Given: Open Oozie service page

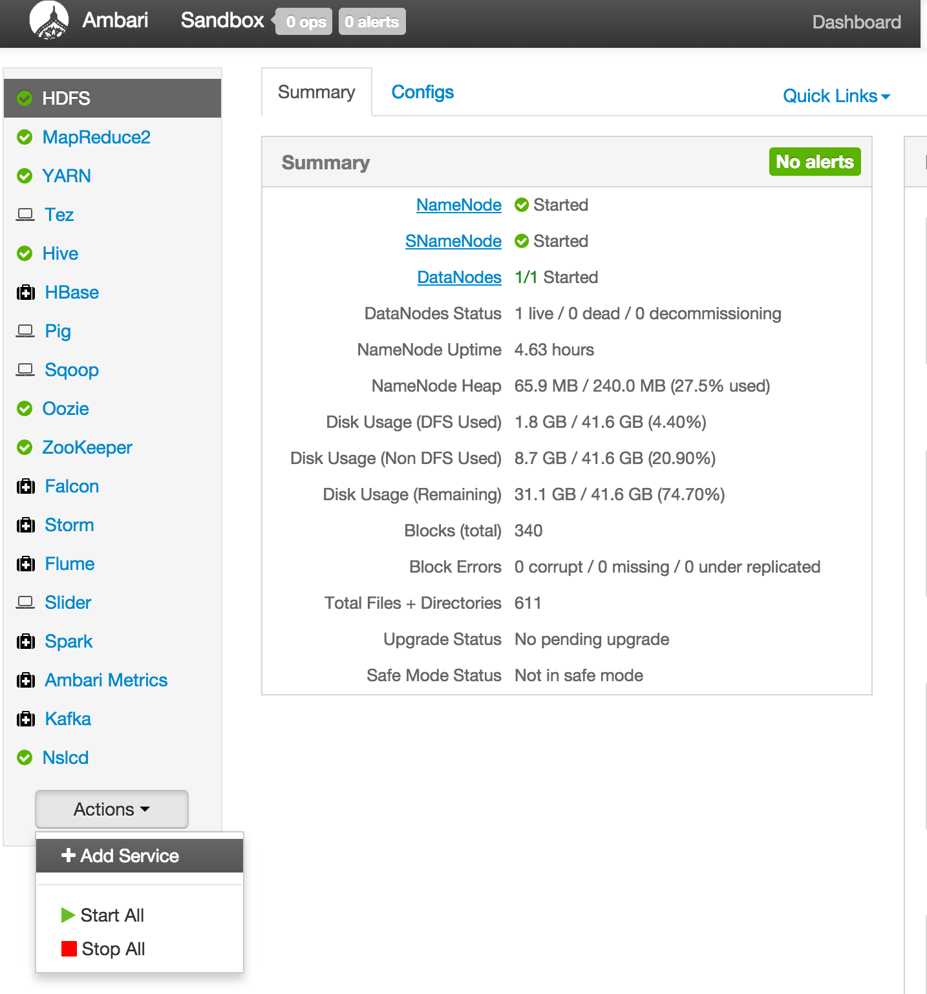Looking at the screenshot, I should [66, 408].
